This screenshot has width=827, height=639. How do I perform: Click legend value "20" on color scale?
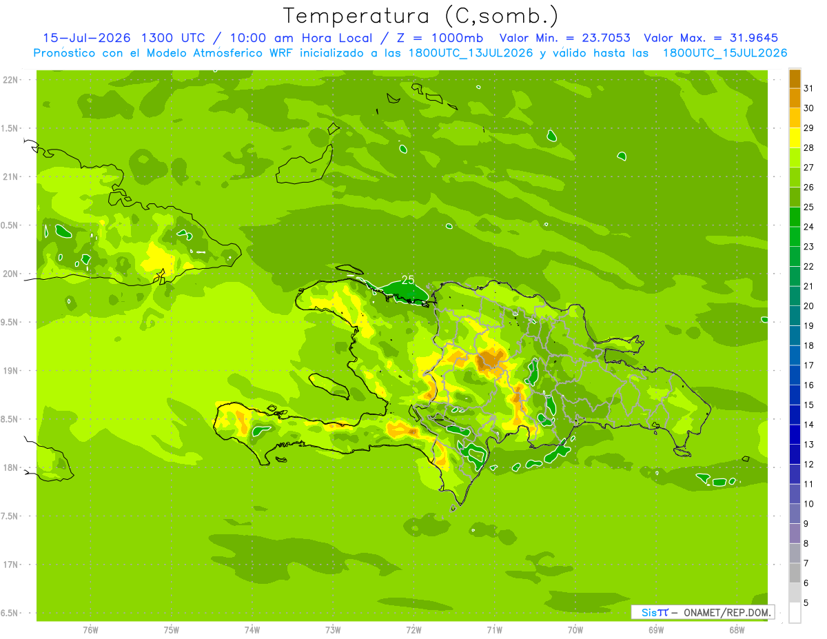coord(809,306)
